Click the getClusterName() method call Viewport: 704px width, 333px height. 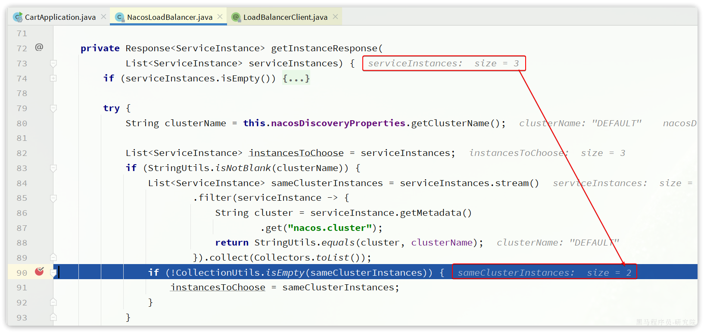pos(455,123)
